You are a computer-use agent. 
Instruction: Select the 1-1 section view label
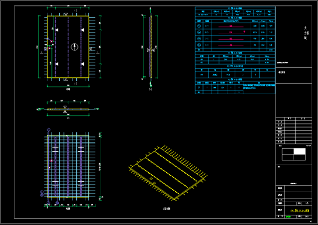point(68,118)
